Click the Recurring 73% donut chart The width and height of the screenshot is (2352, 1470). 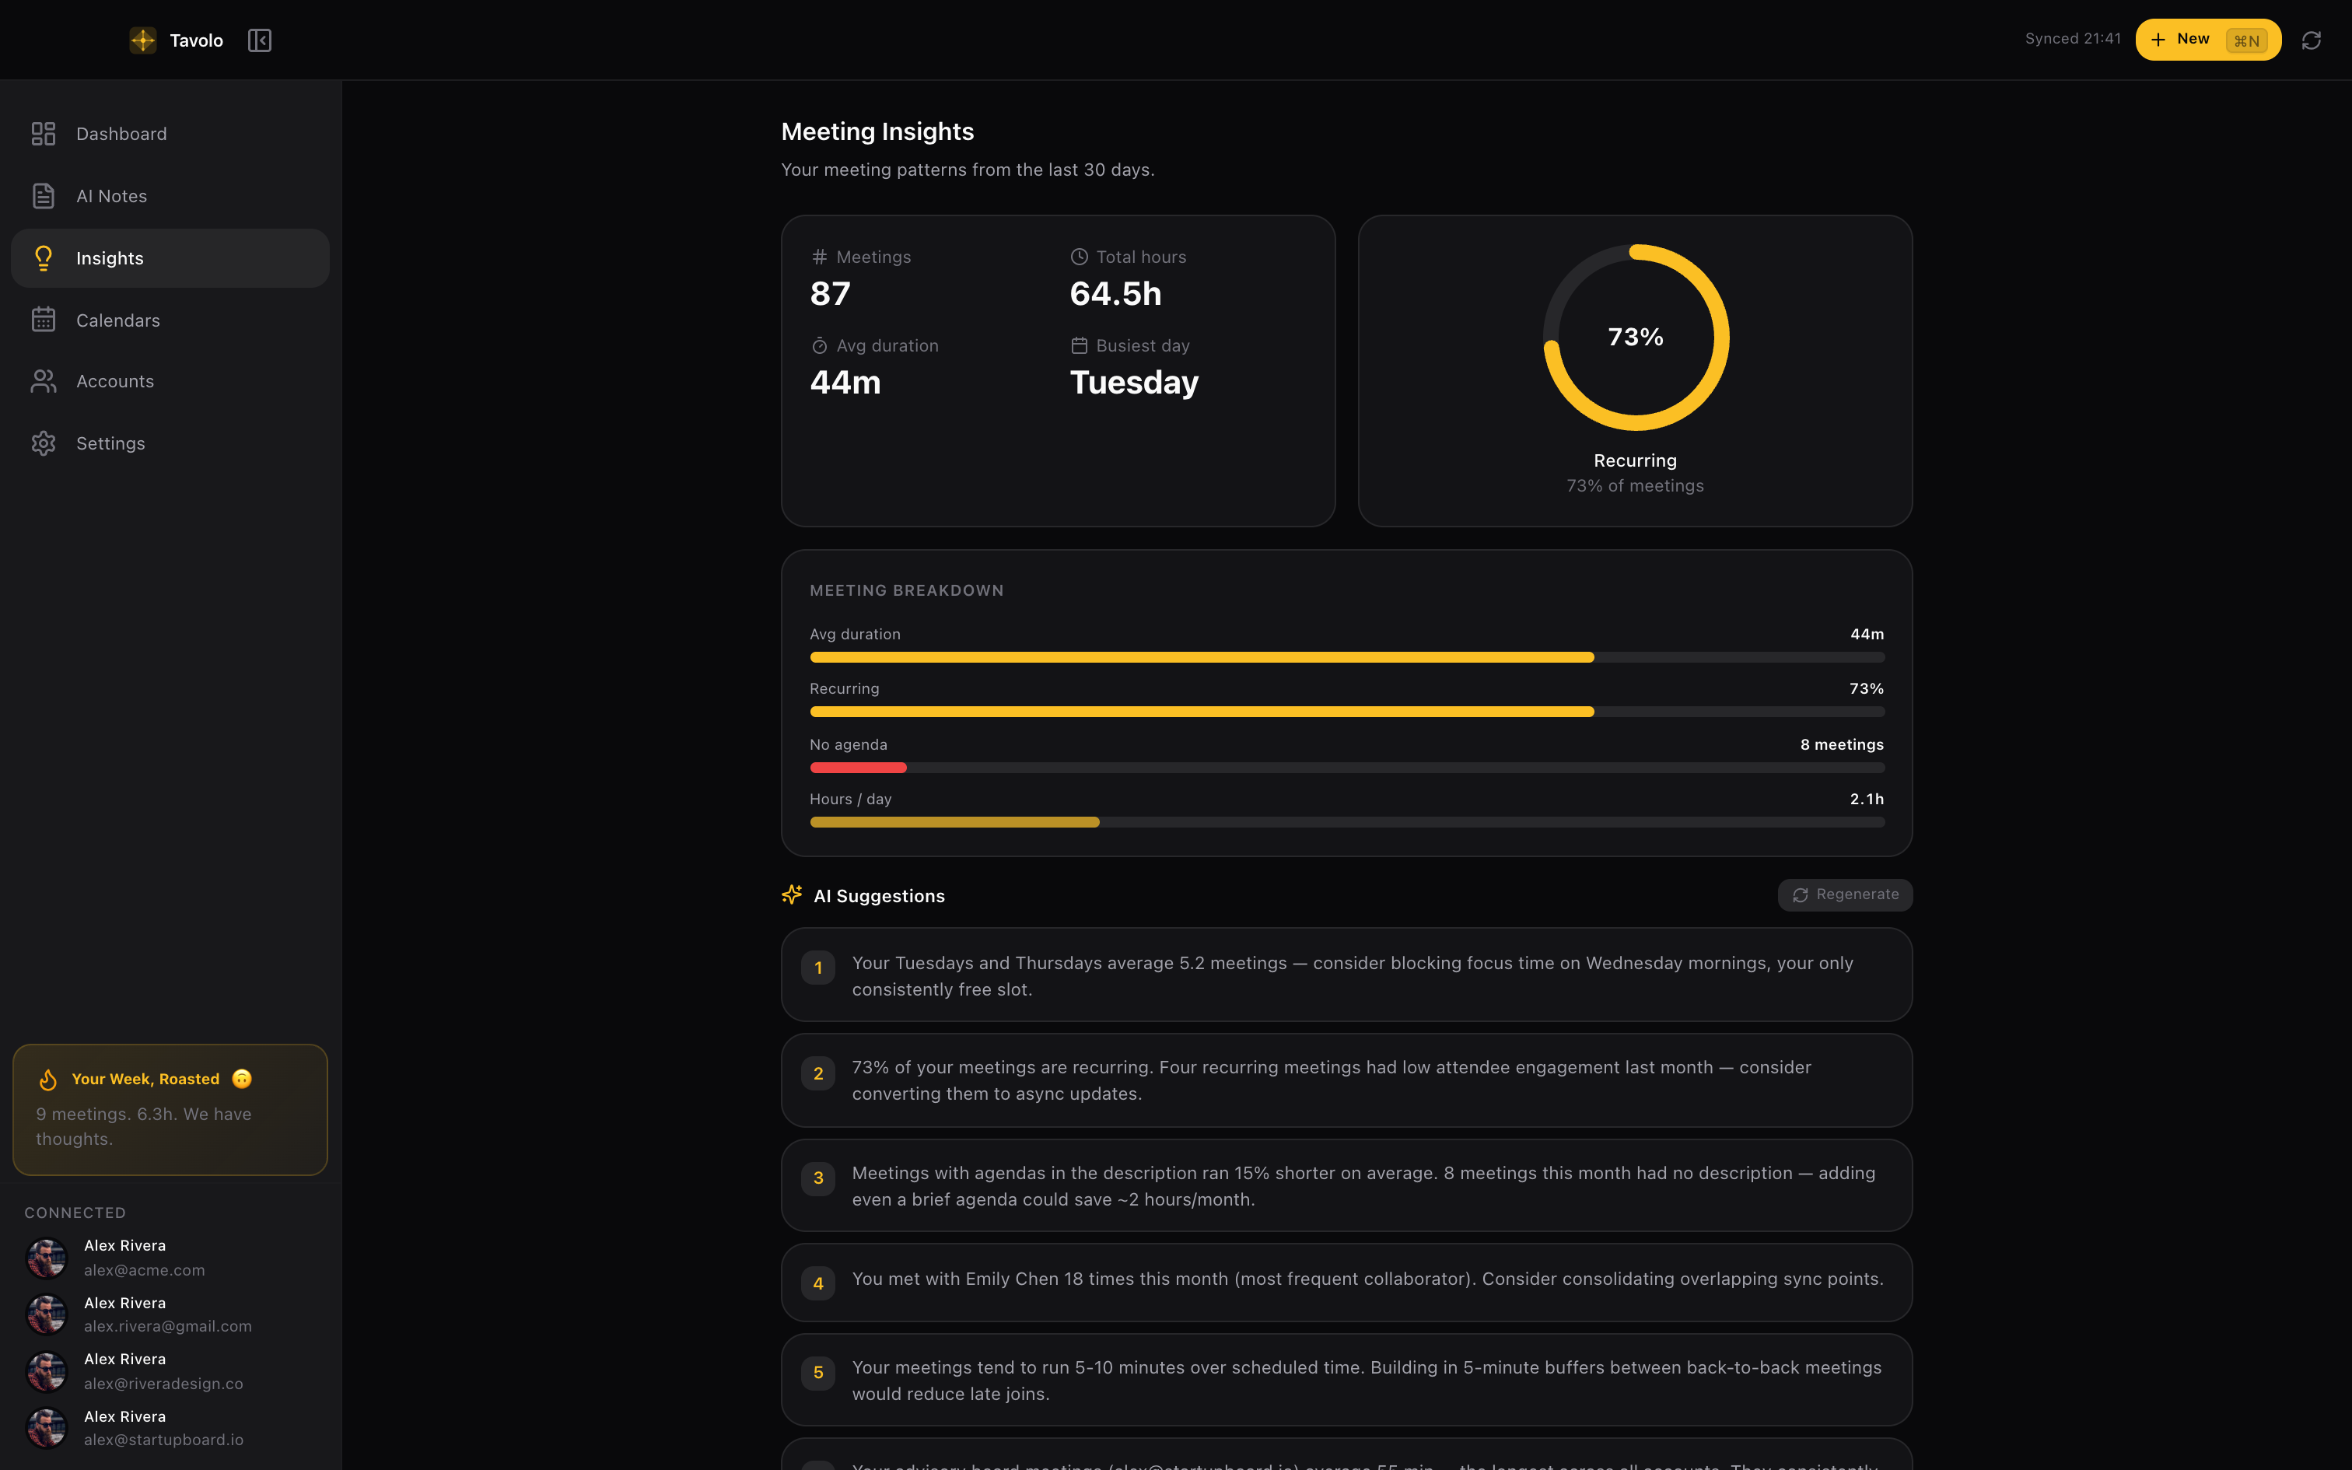click(x=1636, y=338)
